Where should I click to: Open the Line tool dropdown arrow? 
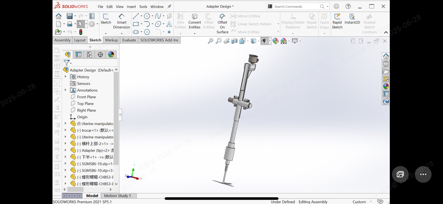[141, 16]
